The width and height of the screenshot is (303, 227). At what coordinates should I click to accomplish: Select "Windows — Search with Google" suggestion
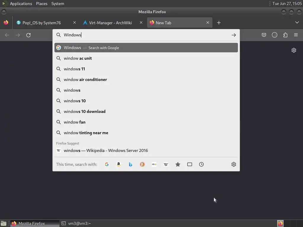pyautogui.click(x=146, y=48)
